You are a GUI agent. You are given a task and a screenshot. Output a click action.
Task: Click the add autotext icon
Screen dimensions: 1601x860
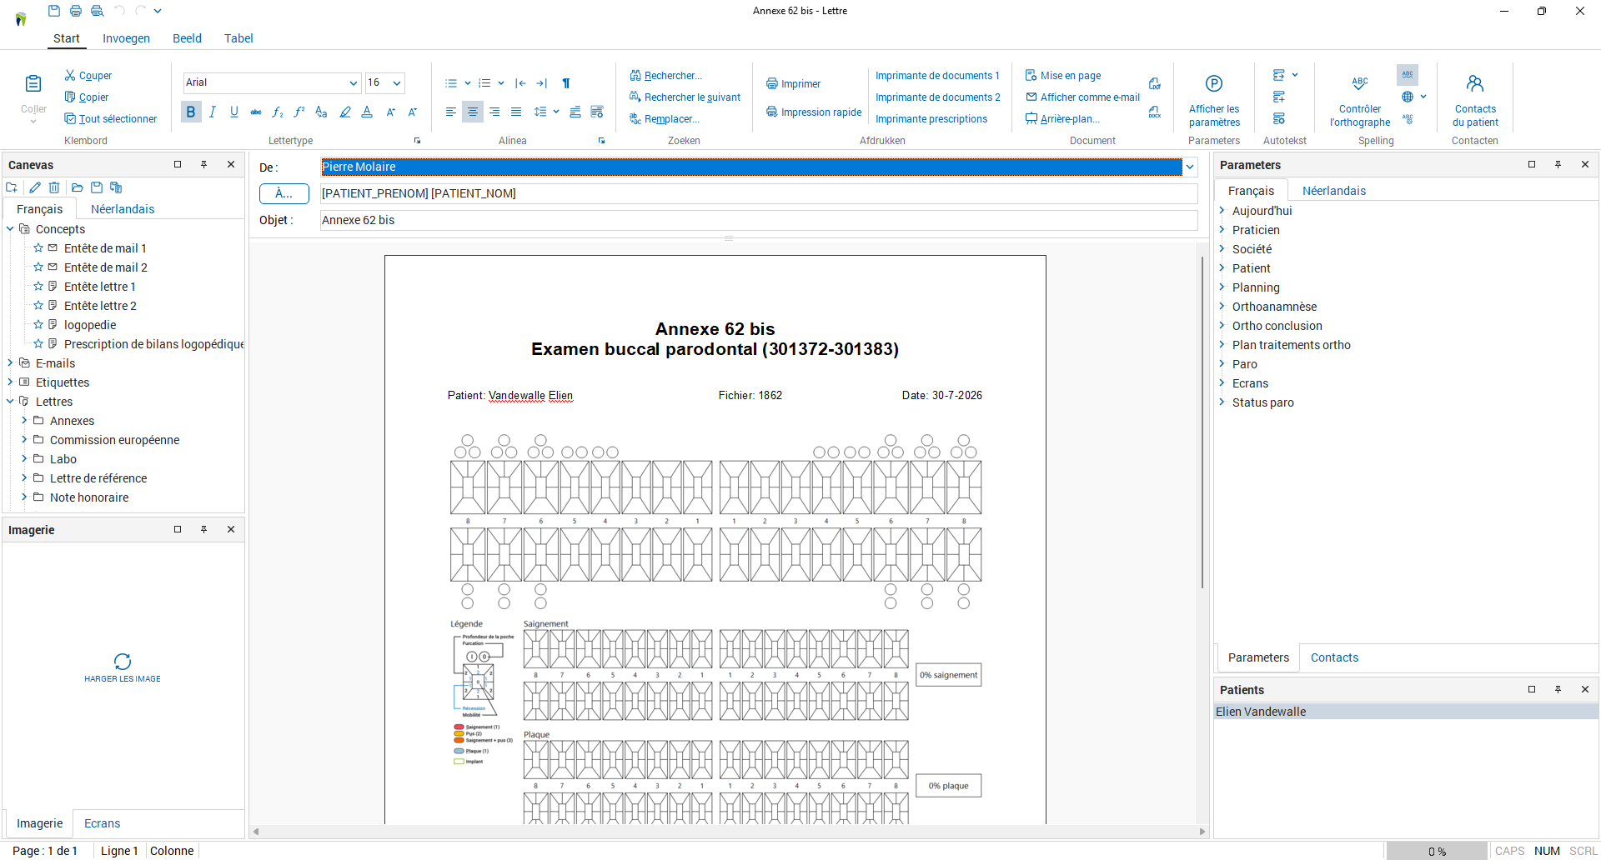pos(1279,97)
